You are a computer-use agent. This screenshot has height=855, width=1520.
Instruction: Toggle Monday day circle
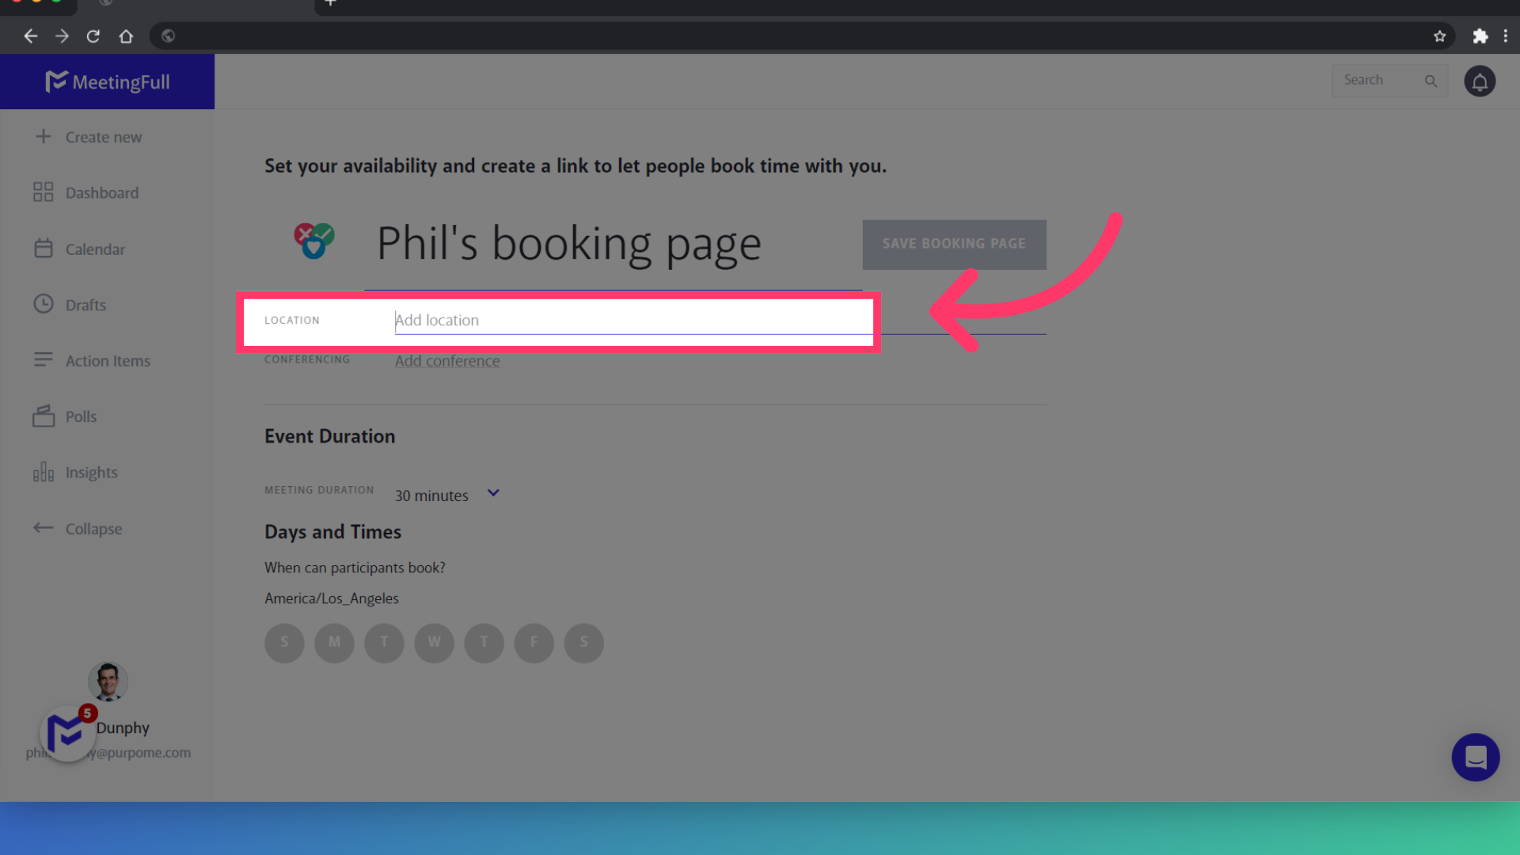[334, 643]
